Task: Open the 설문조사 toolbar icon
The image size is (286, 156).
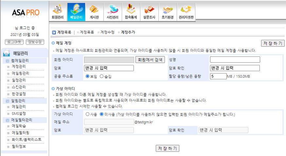Action: pos(149,12)
